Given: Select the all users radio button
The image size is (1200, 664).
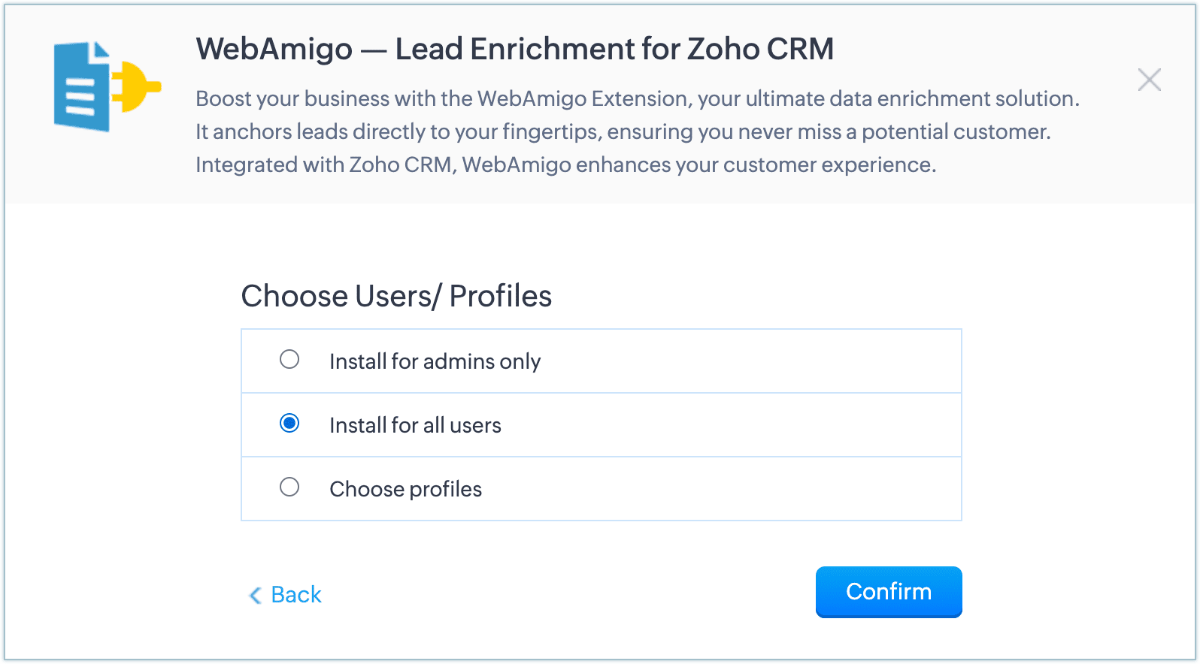Looking at the screenshot, I should click(289, 424).
